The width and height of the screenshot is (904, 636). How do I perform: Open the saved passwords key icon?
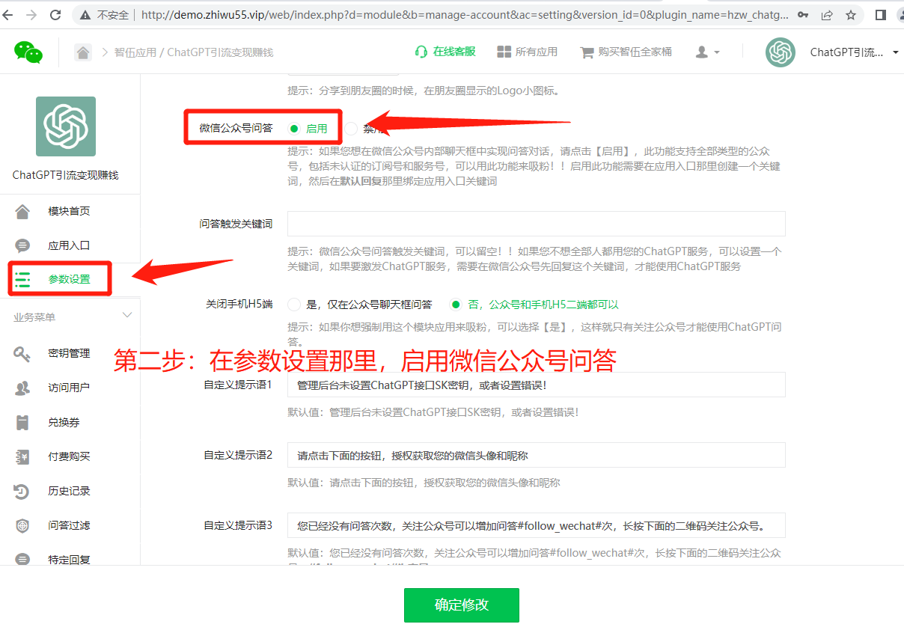tap(803, 15)
